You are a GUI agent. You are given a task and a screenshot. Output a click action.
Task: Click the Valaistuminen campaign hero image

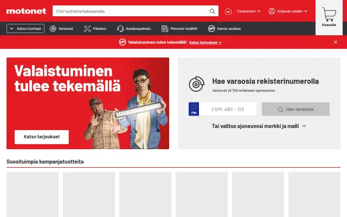click(88, 103)
